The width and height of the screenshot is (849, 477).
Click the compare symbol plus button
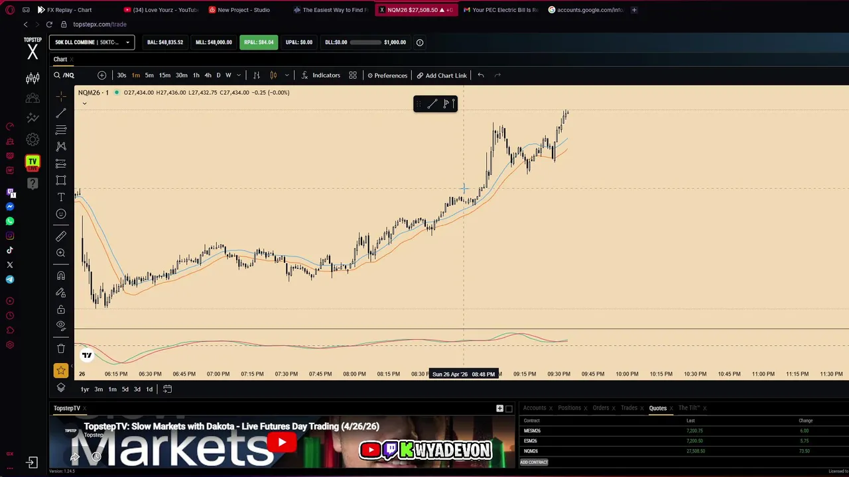pos(101,76)
